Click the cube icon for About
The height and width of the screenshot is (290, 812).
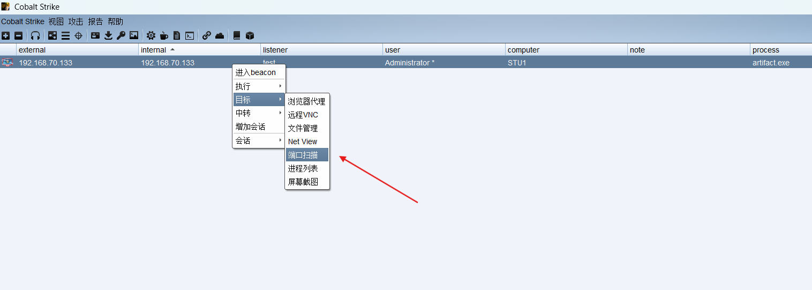pyautogui.click(x=250, y=36)
